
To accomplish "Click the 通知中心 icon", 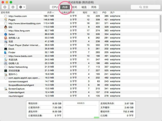I will [6, 74].
